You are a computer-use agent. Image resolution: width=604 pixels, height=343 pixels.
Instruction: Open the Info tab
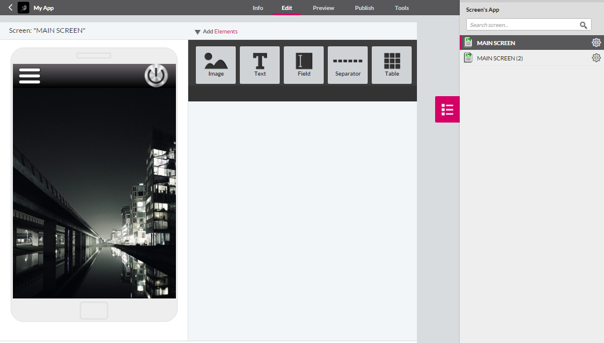[257, 8]
